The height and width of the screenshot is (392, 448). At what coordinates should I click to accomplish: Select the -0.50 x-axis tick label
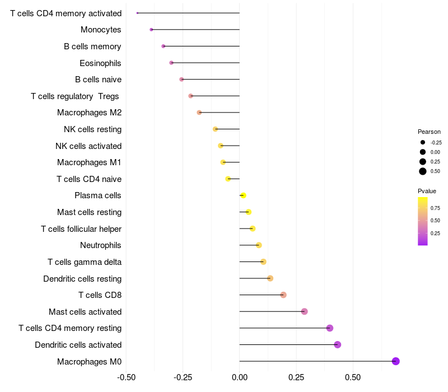coord(127,377)
